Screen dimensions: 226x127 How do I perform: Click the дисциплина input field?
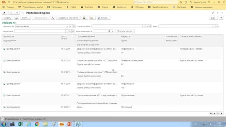[40, 31]
